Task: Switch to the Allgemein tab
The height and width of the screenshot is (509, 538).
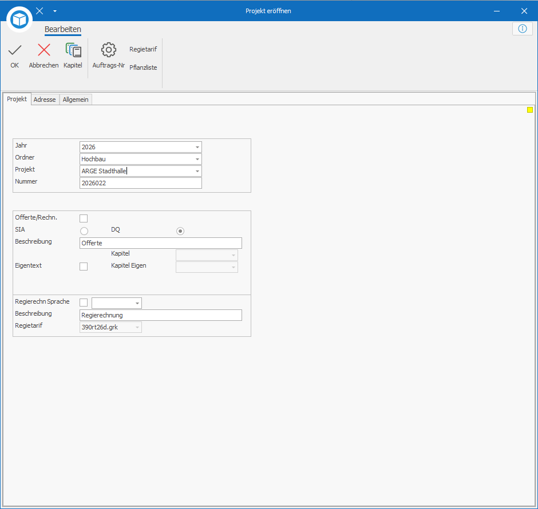Action: coord(76,100)
